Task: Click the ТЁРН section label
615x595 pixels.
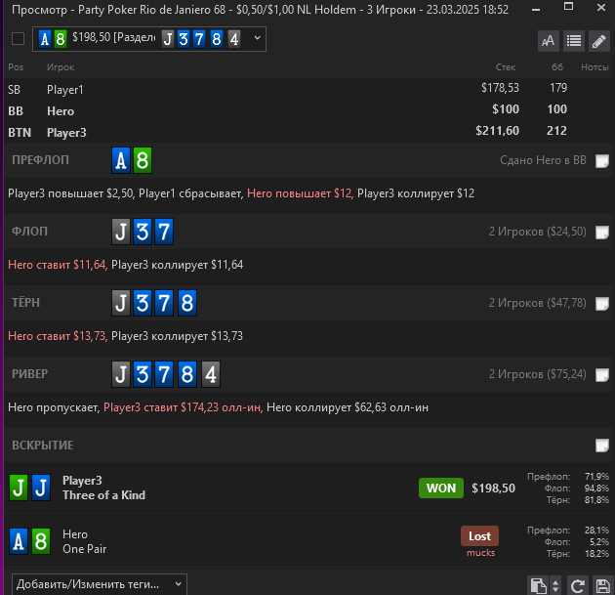Action: 26,303
